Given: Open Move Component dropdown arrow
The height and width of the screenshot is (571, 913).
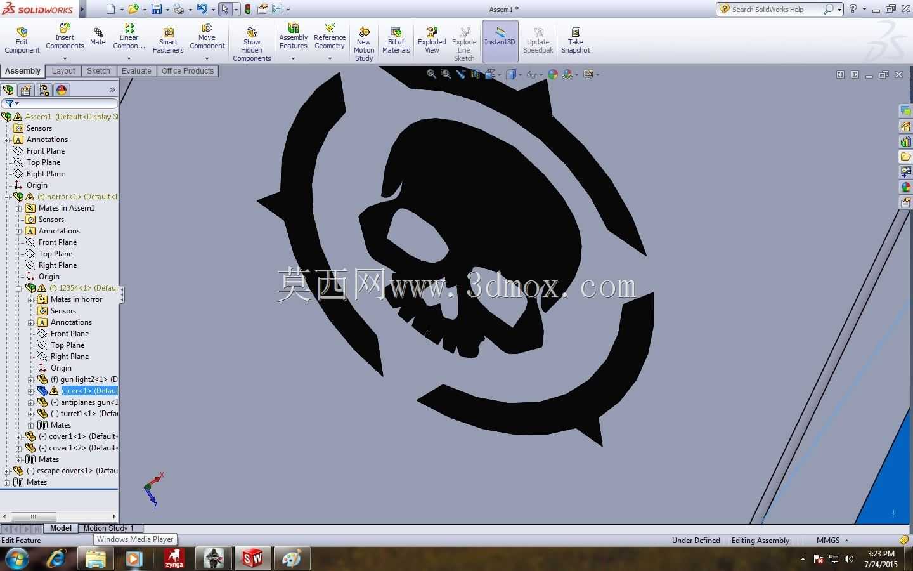Looking at the screenshot, I should pos(207,58).
